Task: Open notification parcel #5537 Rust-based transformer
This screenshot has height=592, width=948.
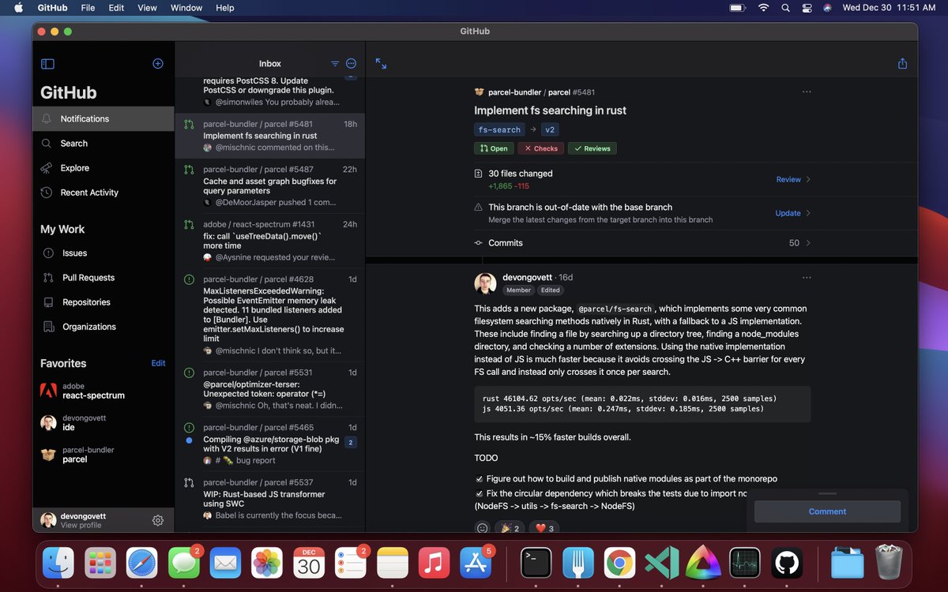Action: click(269, 500)
